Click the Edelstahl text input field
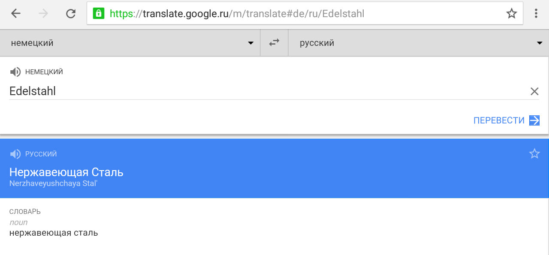 (257, 91)
